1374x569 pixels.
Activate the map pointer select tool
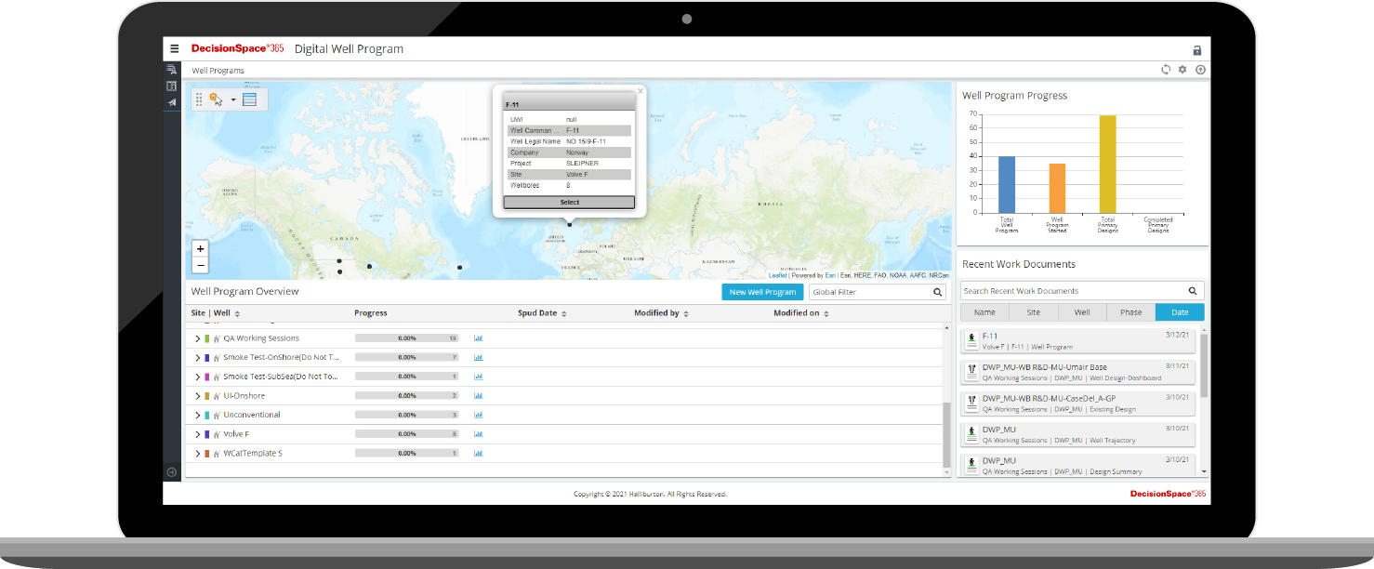pos(217,99)
